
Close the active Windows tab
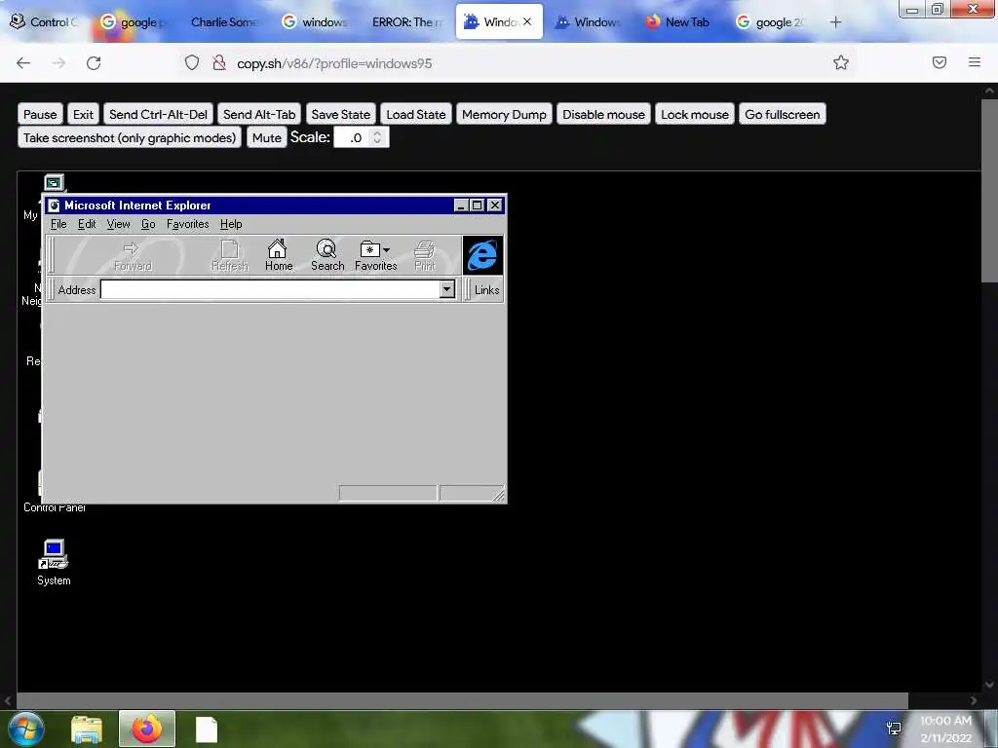[527, 21]
